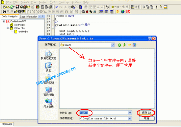Click the alpha-beta special characters icon
Screen dimensions: 181x127
coord(107,7)
